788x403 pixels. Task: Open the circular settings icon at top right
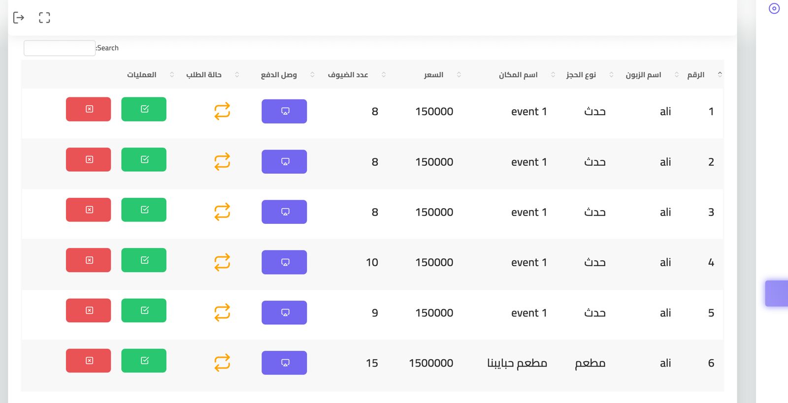click(x=774, y=8)
